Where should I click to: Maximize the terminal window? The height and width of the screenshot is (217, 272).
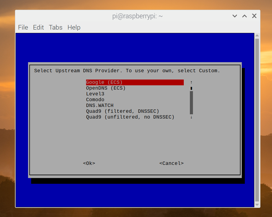point(245,16)
